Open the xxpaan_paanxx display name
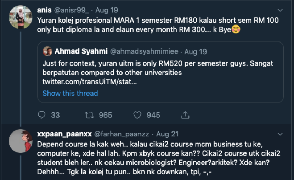This screenshot has height=180, width=294. 64,134
